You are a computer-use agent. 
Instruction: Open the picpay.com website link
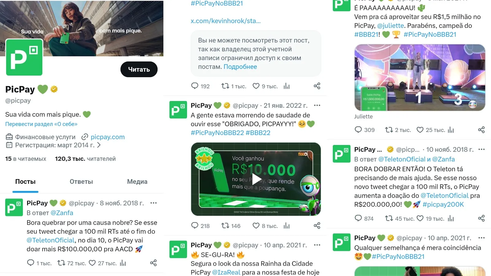coord(107,137)
